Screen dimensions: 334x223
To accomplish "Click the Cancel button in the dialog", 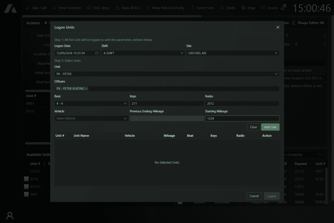I will [x=254, y=196].
